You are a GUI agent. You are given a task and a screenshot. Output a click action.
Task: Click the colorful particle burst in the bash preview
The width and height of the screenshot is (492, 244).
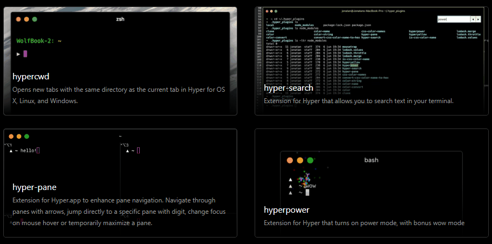pos(304,180)
